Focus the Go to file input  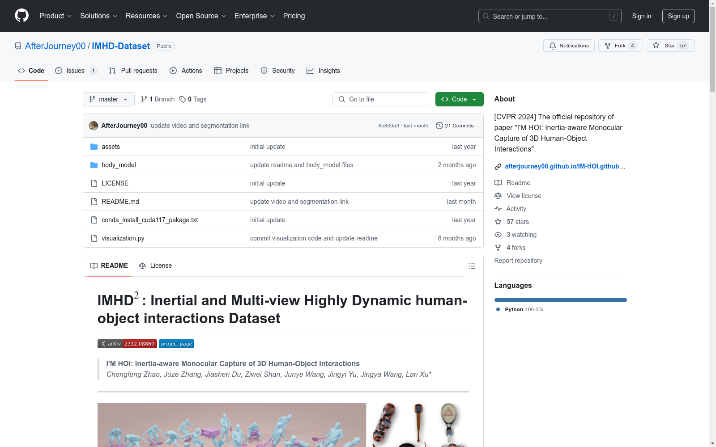pos(380,99)
